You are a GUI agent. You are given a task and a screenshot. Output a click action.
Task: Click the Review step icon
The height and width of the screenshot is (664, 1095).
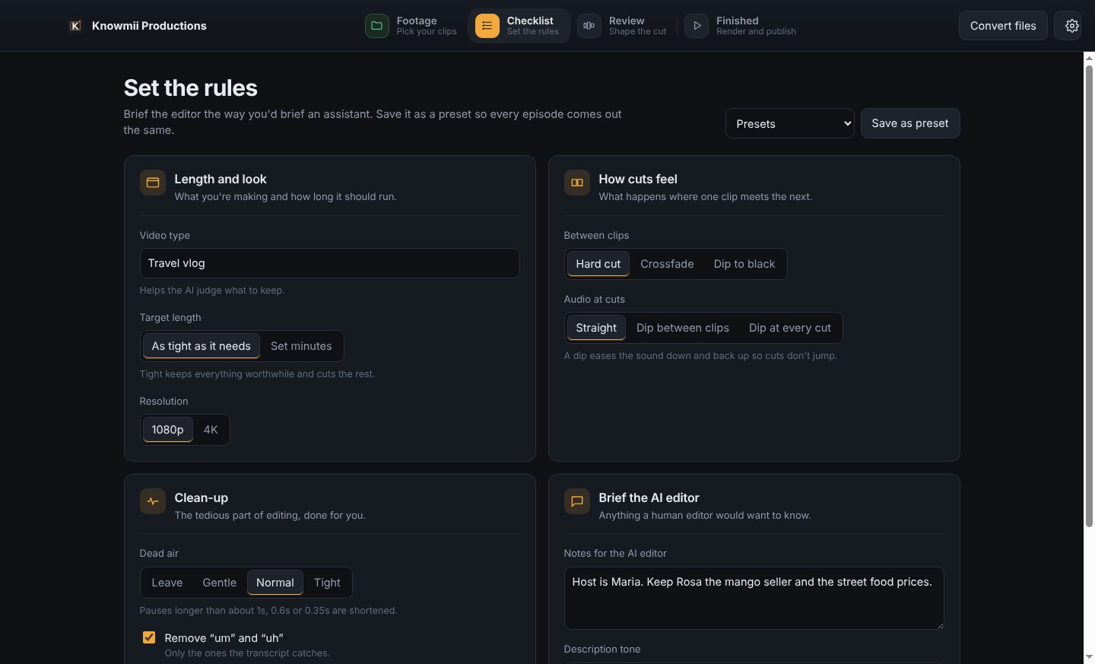coord(589,26)
